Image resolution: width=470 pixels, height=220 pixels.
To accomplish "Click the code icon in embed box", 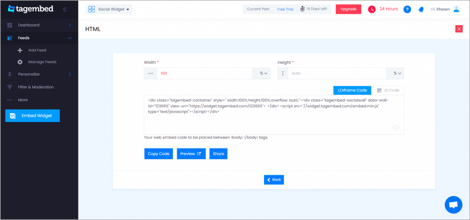I will point(396,128).
